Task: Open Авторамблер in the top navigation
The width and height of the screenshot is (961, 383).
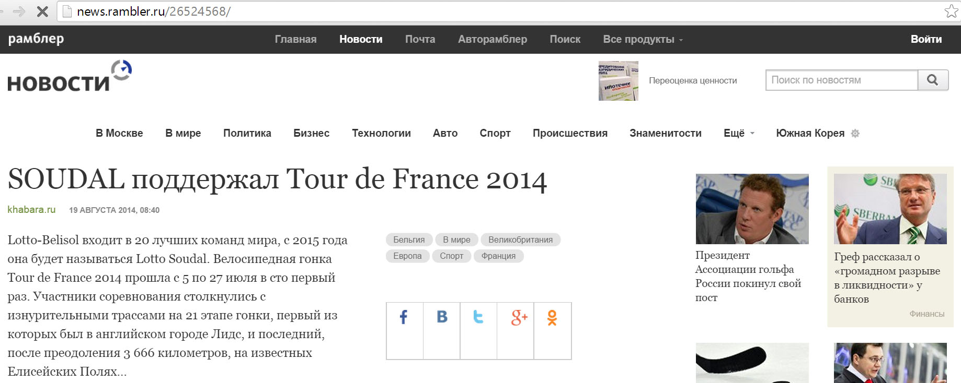Action: [493, 39]
